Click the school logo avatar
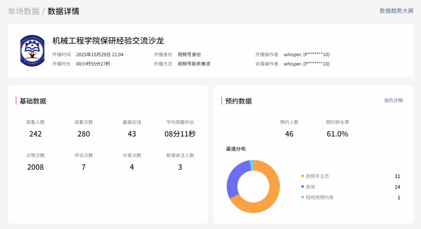421x229 pixels. (32, 51)
